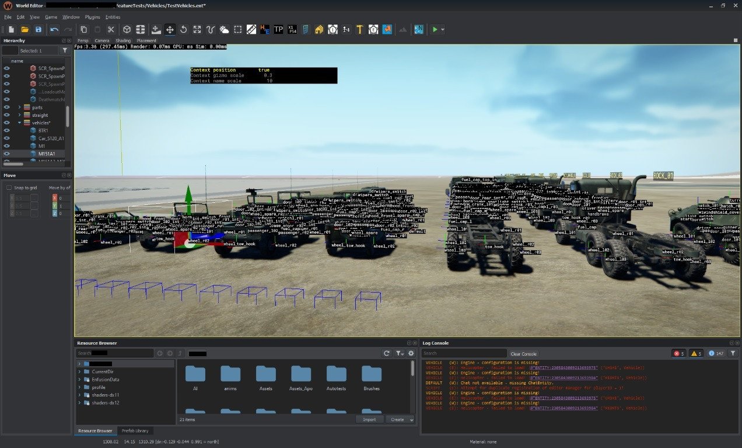
Task: Click the first helicopter ENTITY link in log
Action: click(563, 367)
